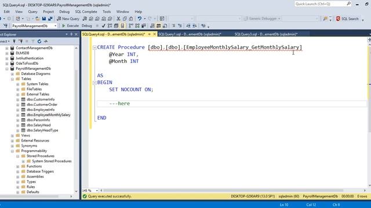Toggle Include Client Statistics icon

click(143, 25)
